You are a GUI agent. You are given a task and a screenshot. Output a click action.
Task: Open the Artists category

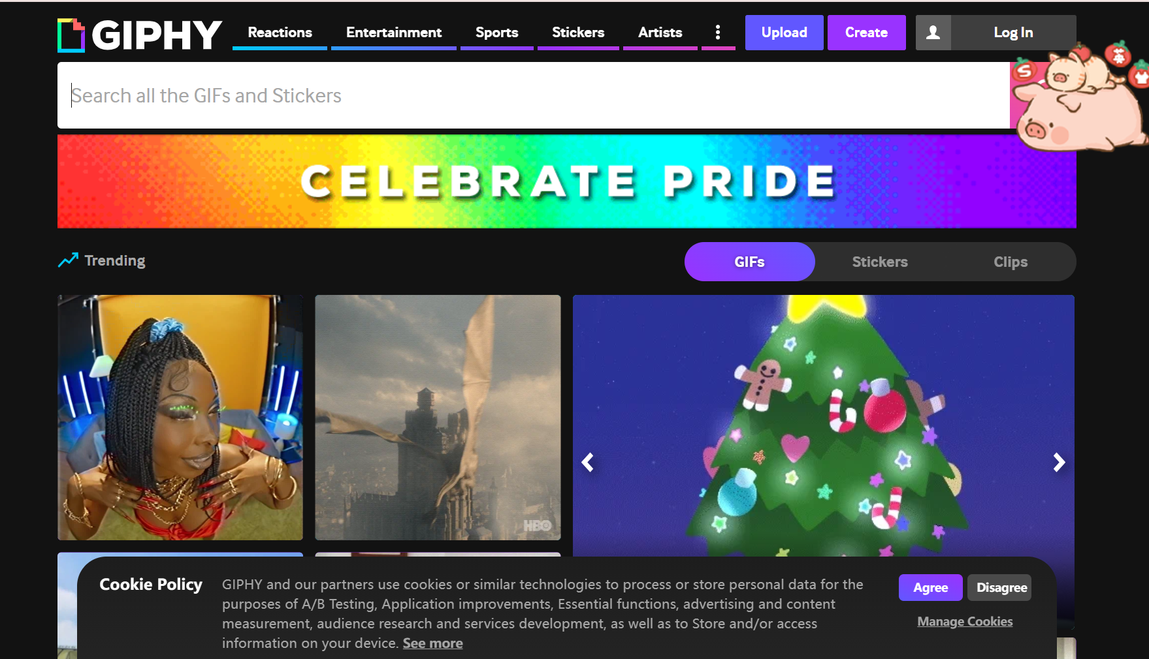pos(660,32)
